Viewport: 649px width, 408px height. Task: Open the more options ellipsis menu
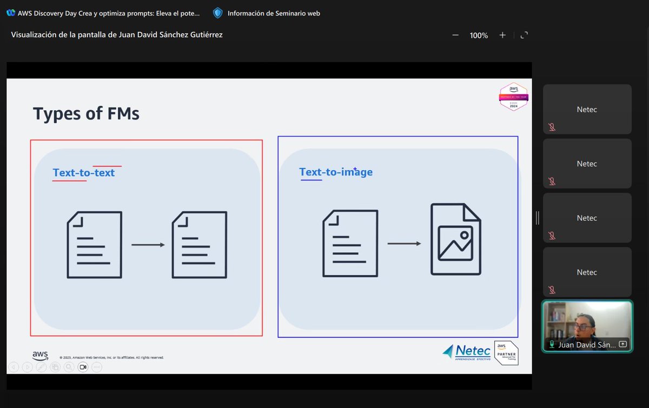click(x=97, y=367)
